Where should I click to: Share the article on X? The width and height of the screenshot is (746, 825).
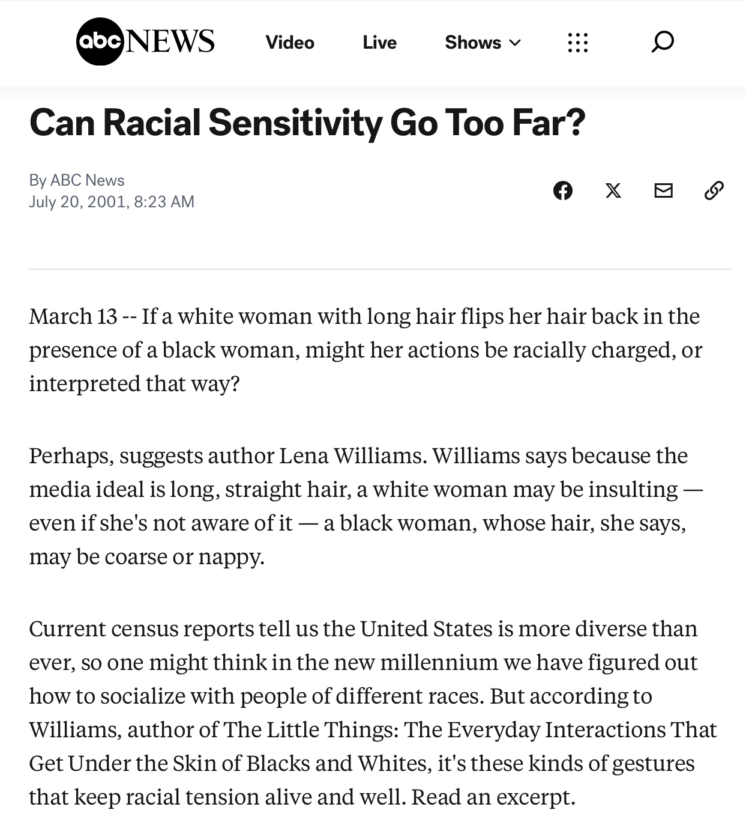pyautogui.click(x=613, y=190)
